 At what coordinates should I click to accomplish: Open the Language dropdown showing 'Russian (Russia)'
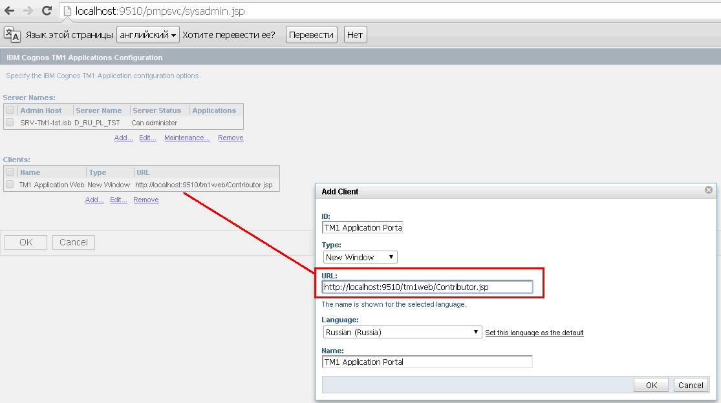pos(402,333)
